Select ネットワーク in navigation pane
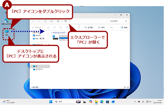Image resolution: width=164 pixels, height=105 pixels. [38, 70]
